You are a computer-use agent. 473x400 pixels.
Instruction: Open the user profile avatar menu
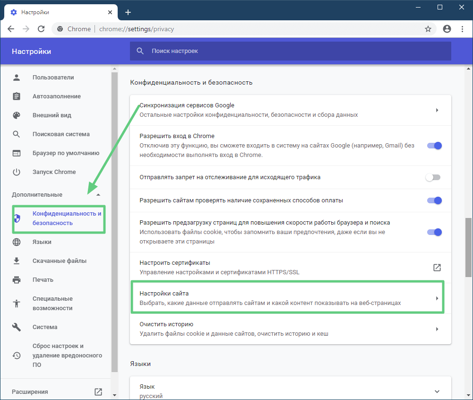point(447,29)
